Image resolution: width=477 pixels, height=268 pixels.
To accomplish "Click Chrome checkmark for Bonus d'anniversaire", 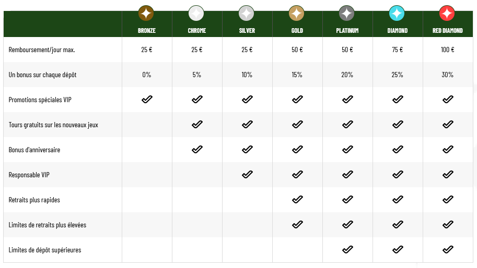I will 197,149.
